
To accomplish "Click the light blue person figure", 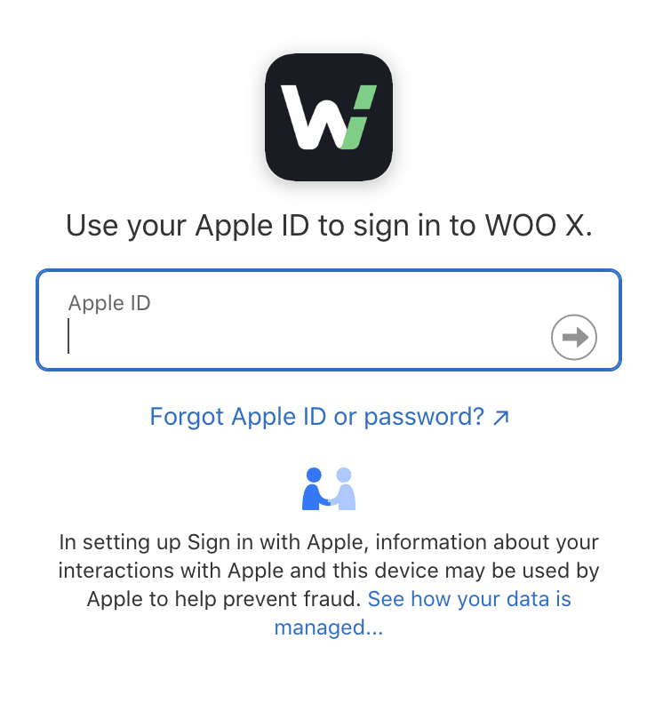I will [x=343, y=489].
